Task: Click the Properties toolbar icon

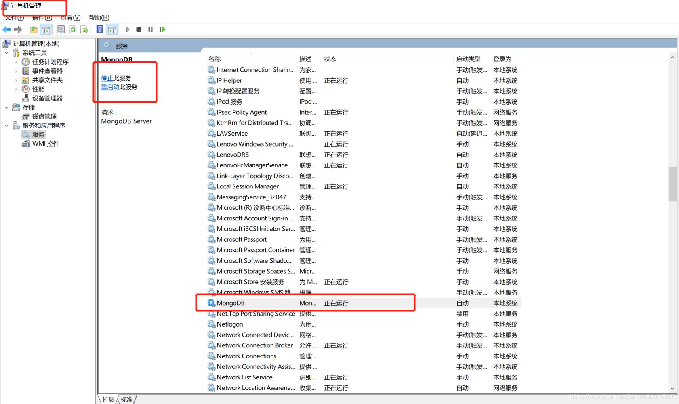Action: click(61, 29)
